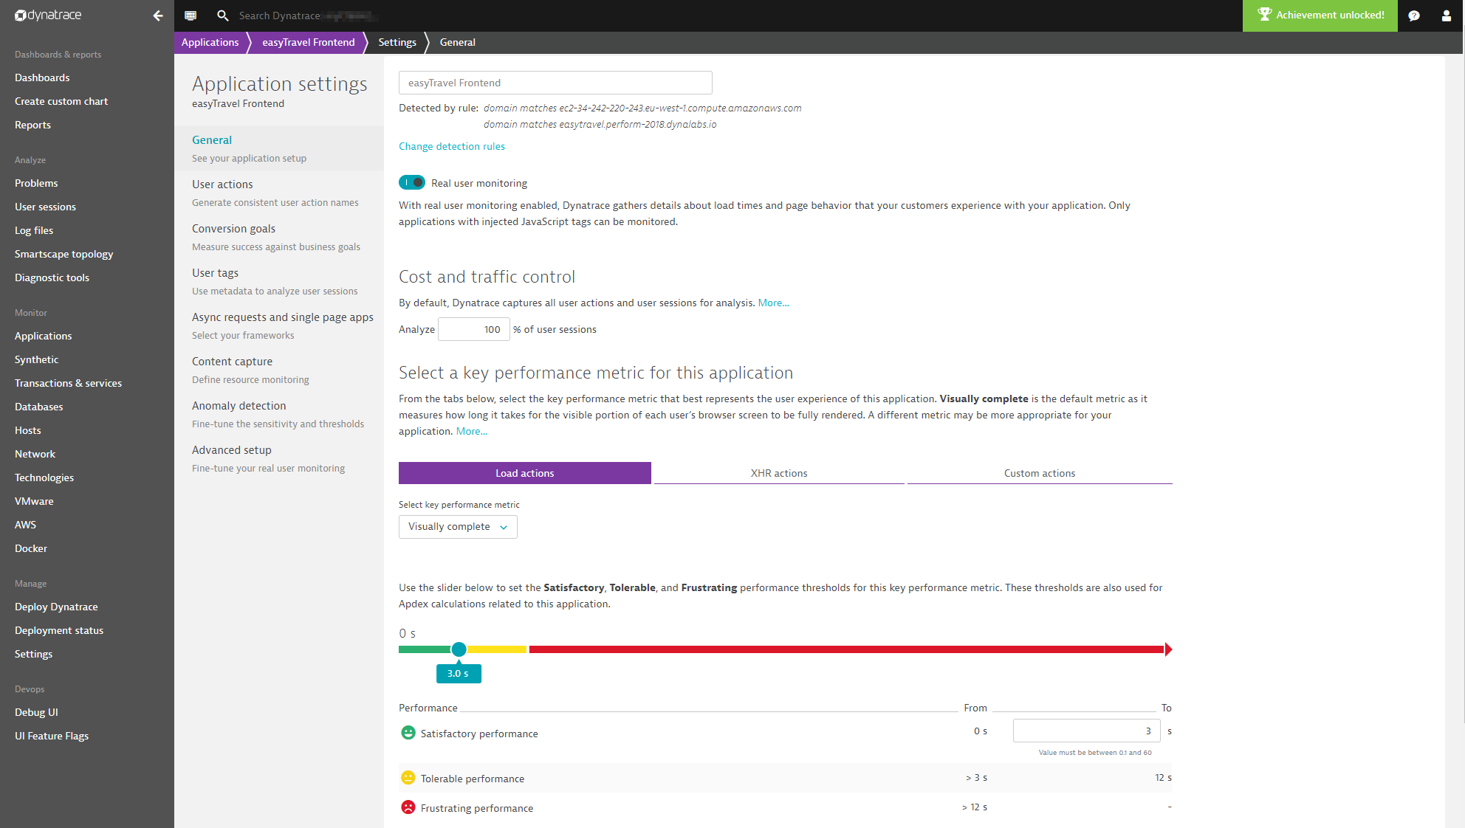This screenshot has width=1465, height=828.
Task: Open the chat help bubble icon
Action: pyautogui.click(x=1413, y=15)
